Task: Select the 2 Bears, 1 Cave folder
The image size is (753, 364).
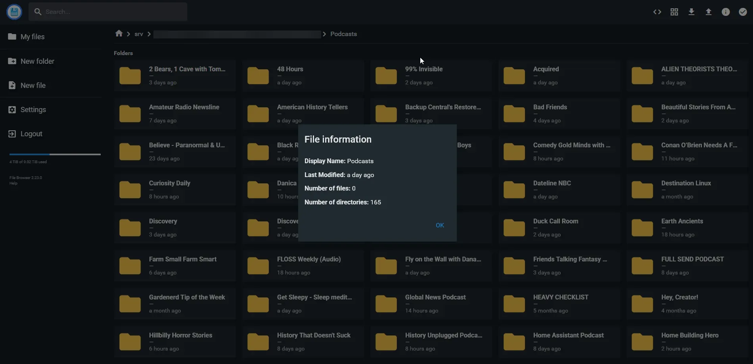Action: tap(175, 76)
